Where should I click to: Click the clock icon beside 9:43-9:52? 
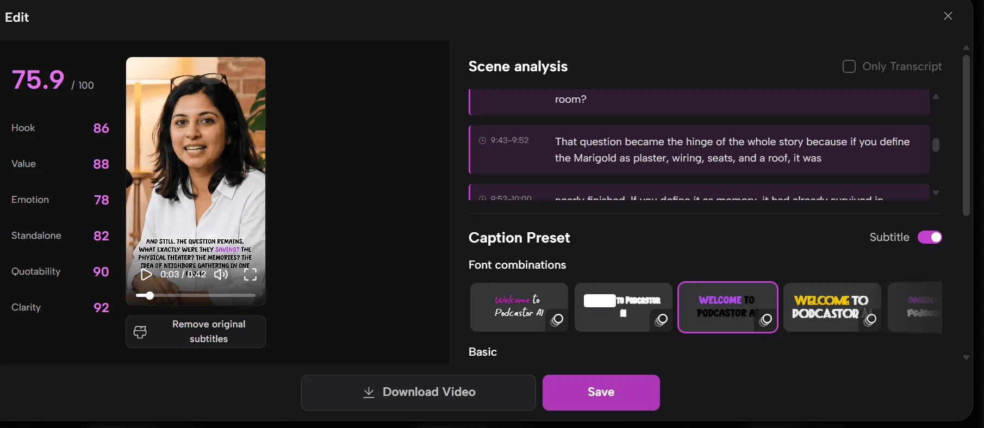(x=482, y=140)
